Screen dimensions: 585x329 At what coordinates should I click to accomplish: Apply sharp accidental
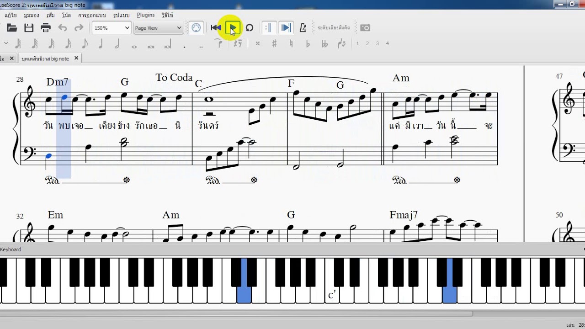tap(274, 43)
